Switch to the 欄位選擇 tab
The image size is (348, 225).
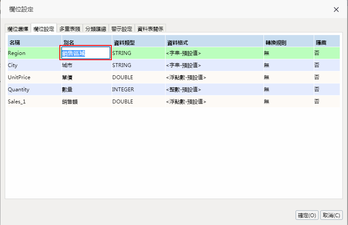[18, 29]
